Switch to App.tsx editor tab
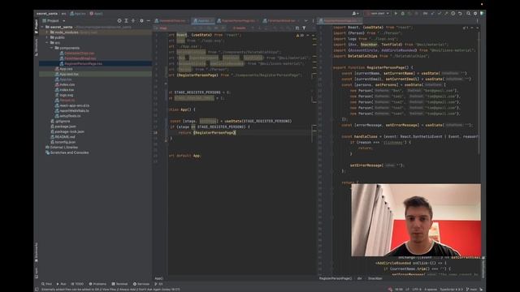The image size is (520, 292). [x=203, y=21]
